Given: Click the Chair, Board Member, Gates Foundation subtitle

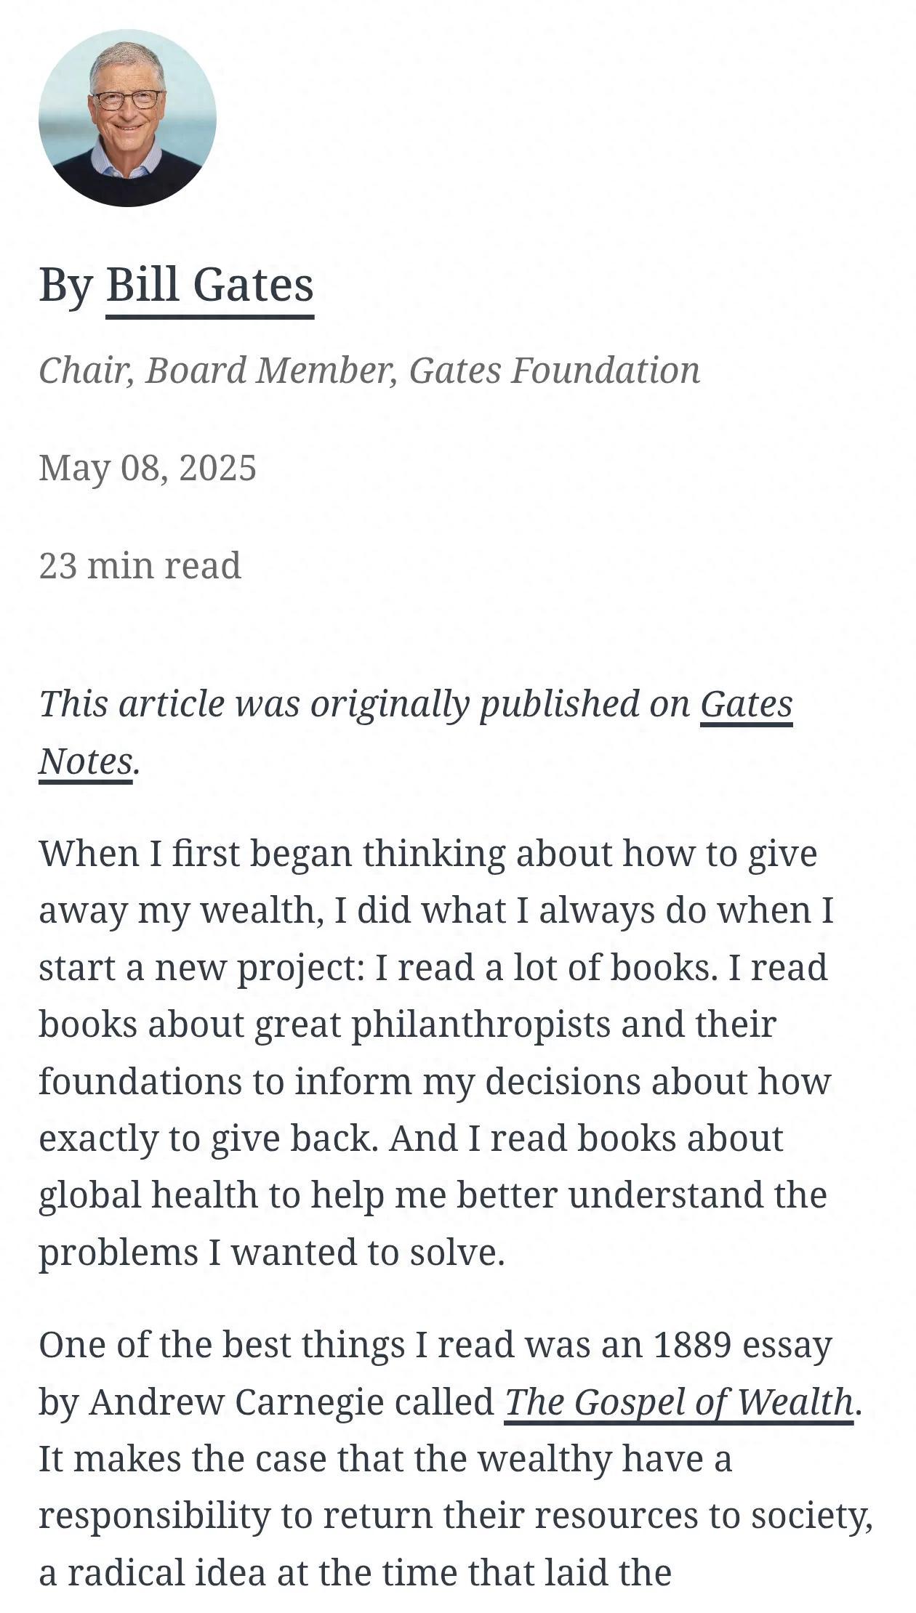Looking at the screenshot, I should coord(369,371).
